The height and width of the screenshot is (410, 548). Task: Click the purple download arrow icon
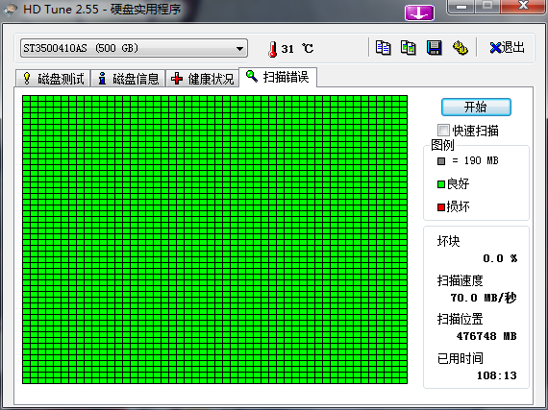419,12
